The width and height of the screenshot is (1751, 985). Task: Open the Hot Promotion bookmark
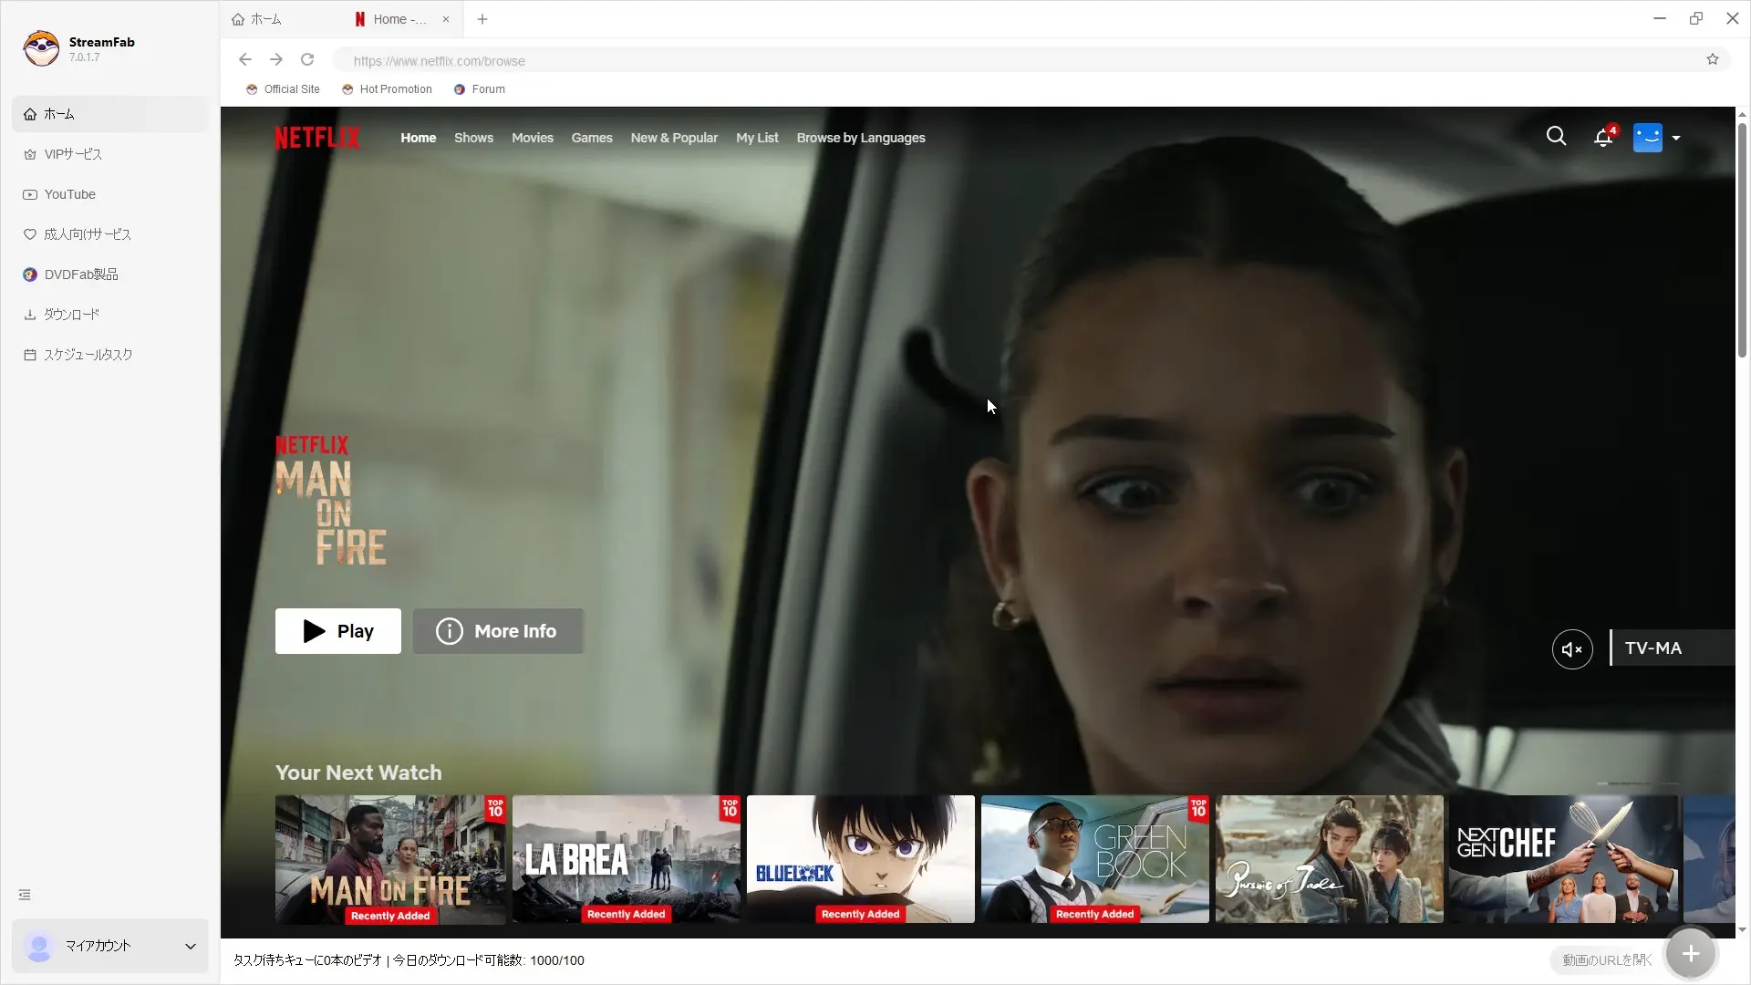click(x=387, y=89)
